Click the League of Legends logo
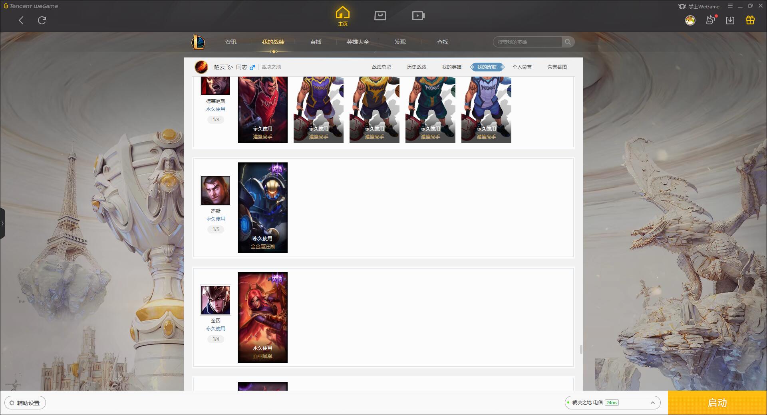The height and width of the screenshot is (415, 767). [198, 42]
